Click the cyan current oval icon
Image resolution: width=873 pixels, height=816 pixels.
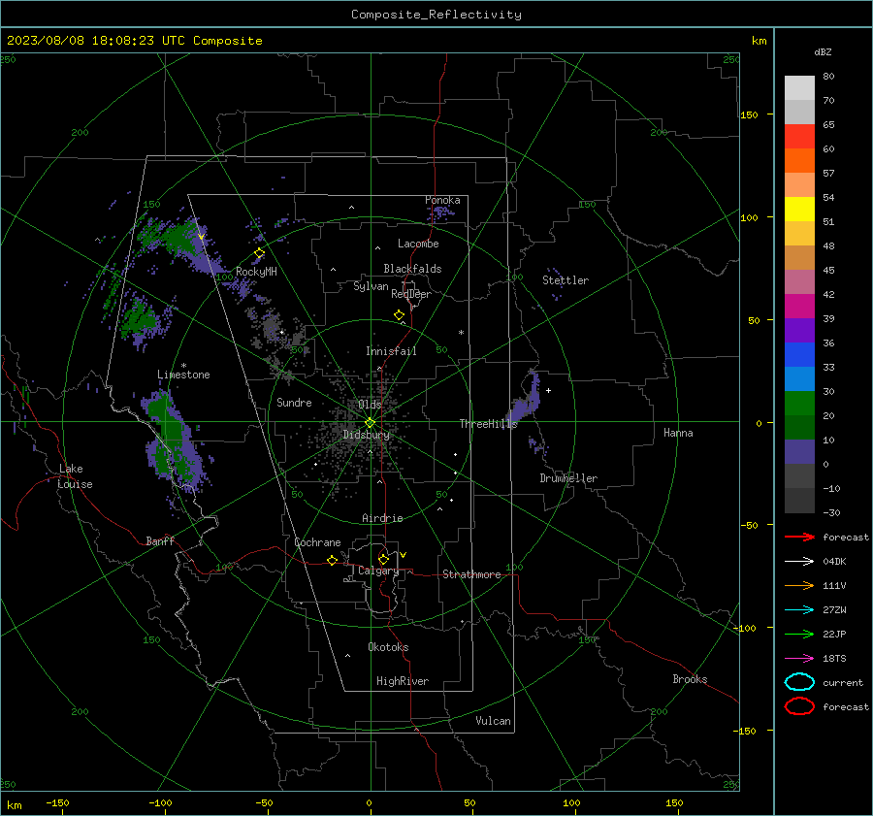click(x=799, y=682)
